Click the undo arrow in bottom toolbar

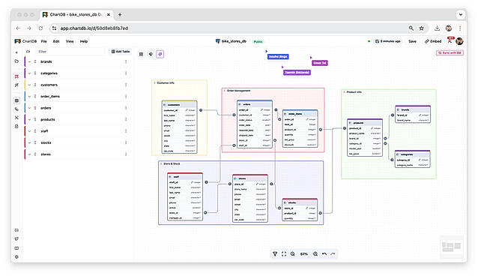click(x=324, y=254)
